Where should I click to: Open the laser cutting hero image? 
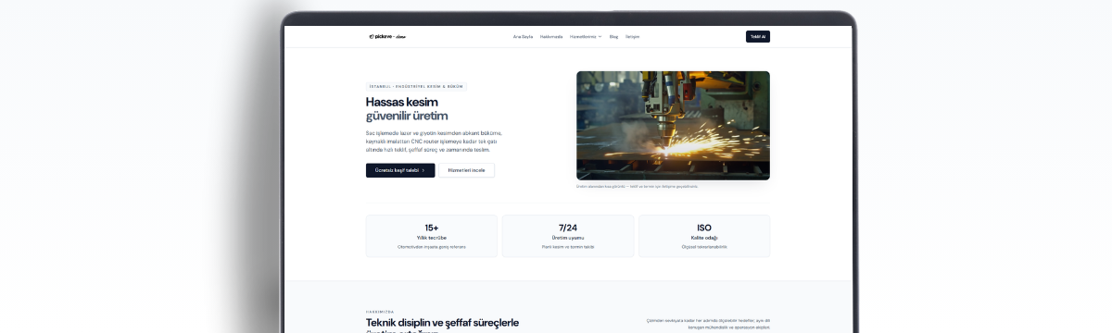pyautogui.click(x=673, y=125)
